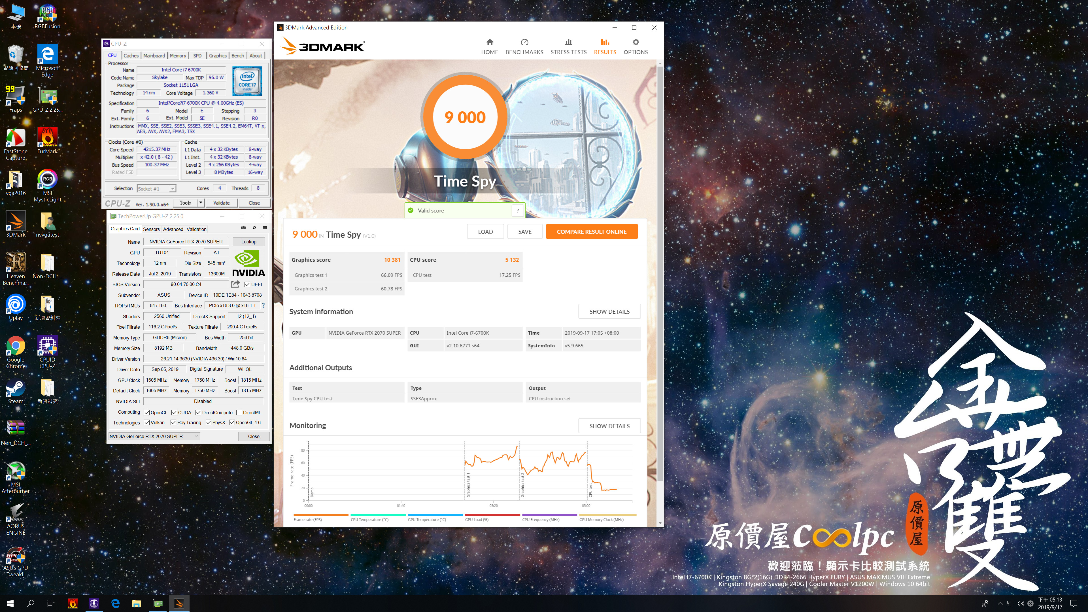The width and height of the screenshot is (1088, 612).
Task: Go to BENCHMARKS in 3DMark navigation
Action: click(524, 47)
